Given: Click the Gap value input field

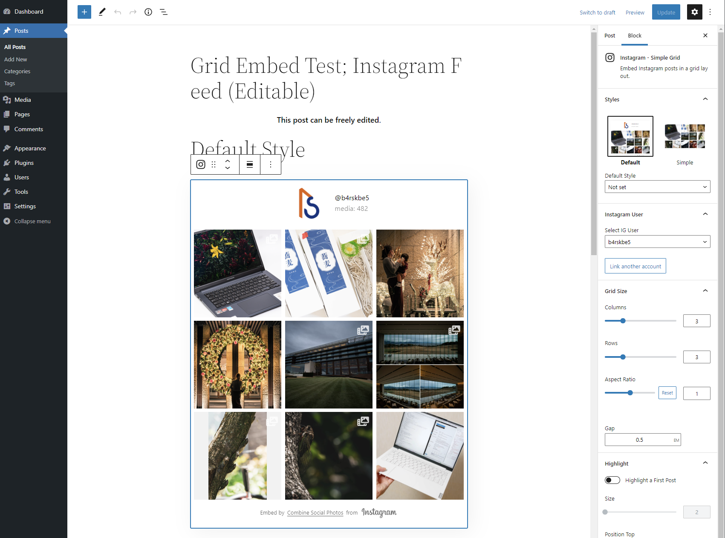Looking at the screenshot, I should pyautogui.click(x=639, y=440).
